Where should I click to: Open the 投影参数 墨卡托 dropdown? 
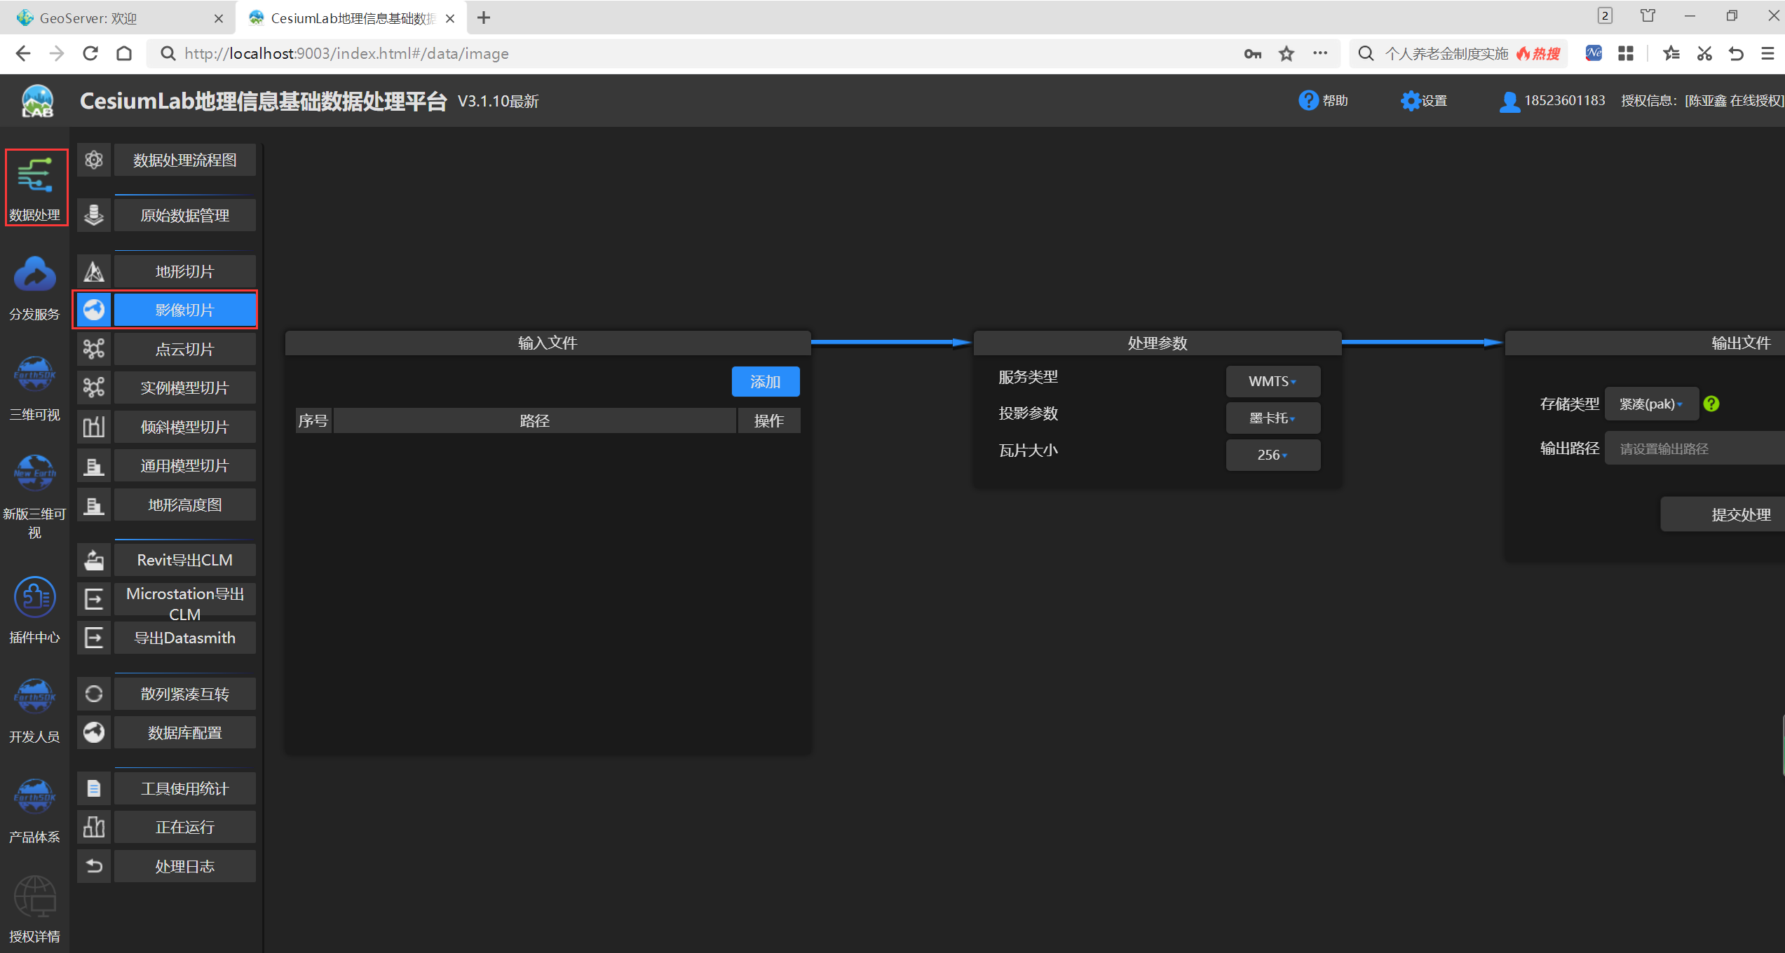tap(1272, 418)
